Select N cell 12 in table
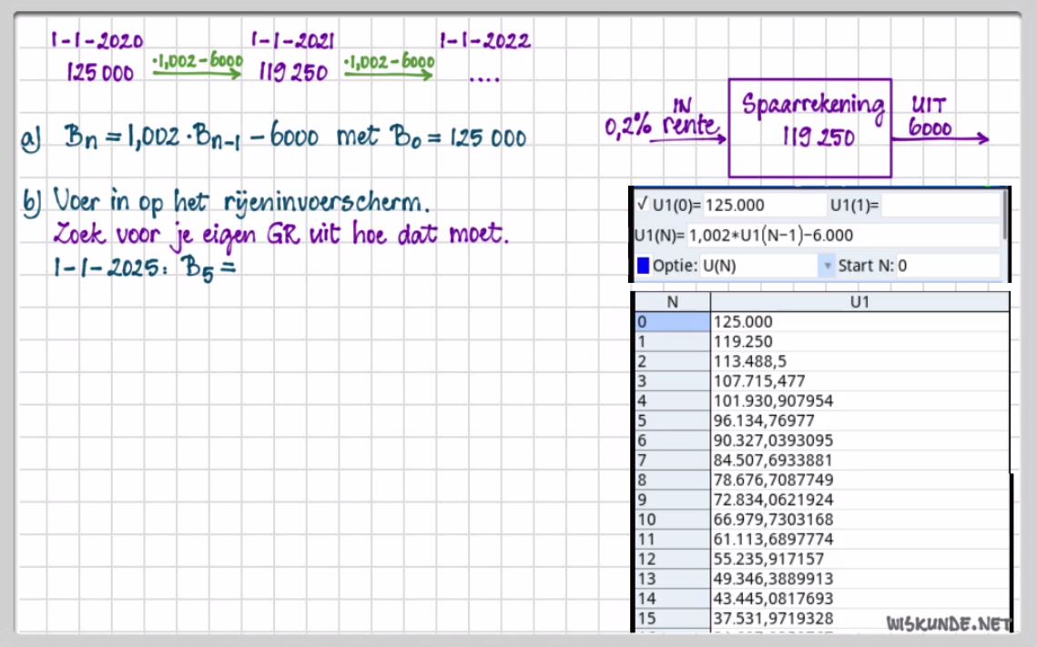Viewport: 1037px width, 647px height. tap(673, 560)
